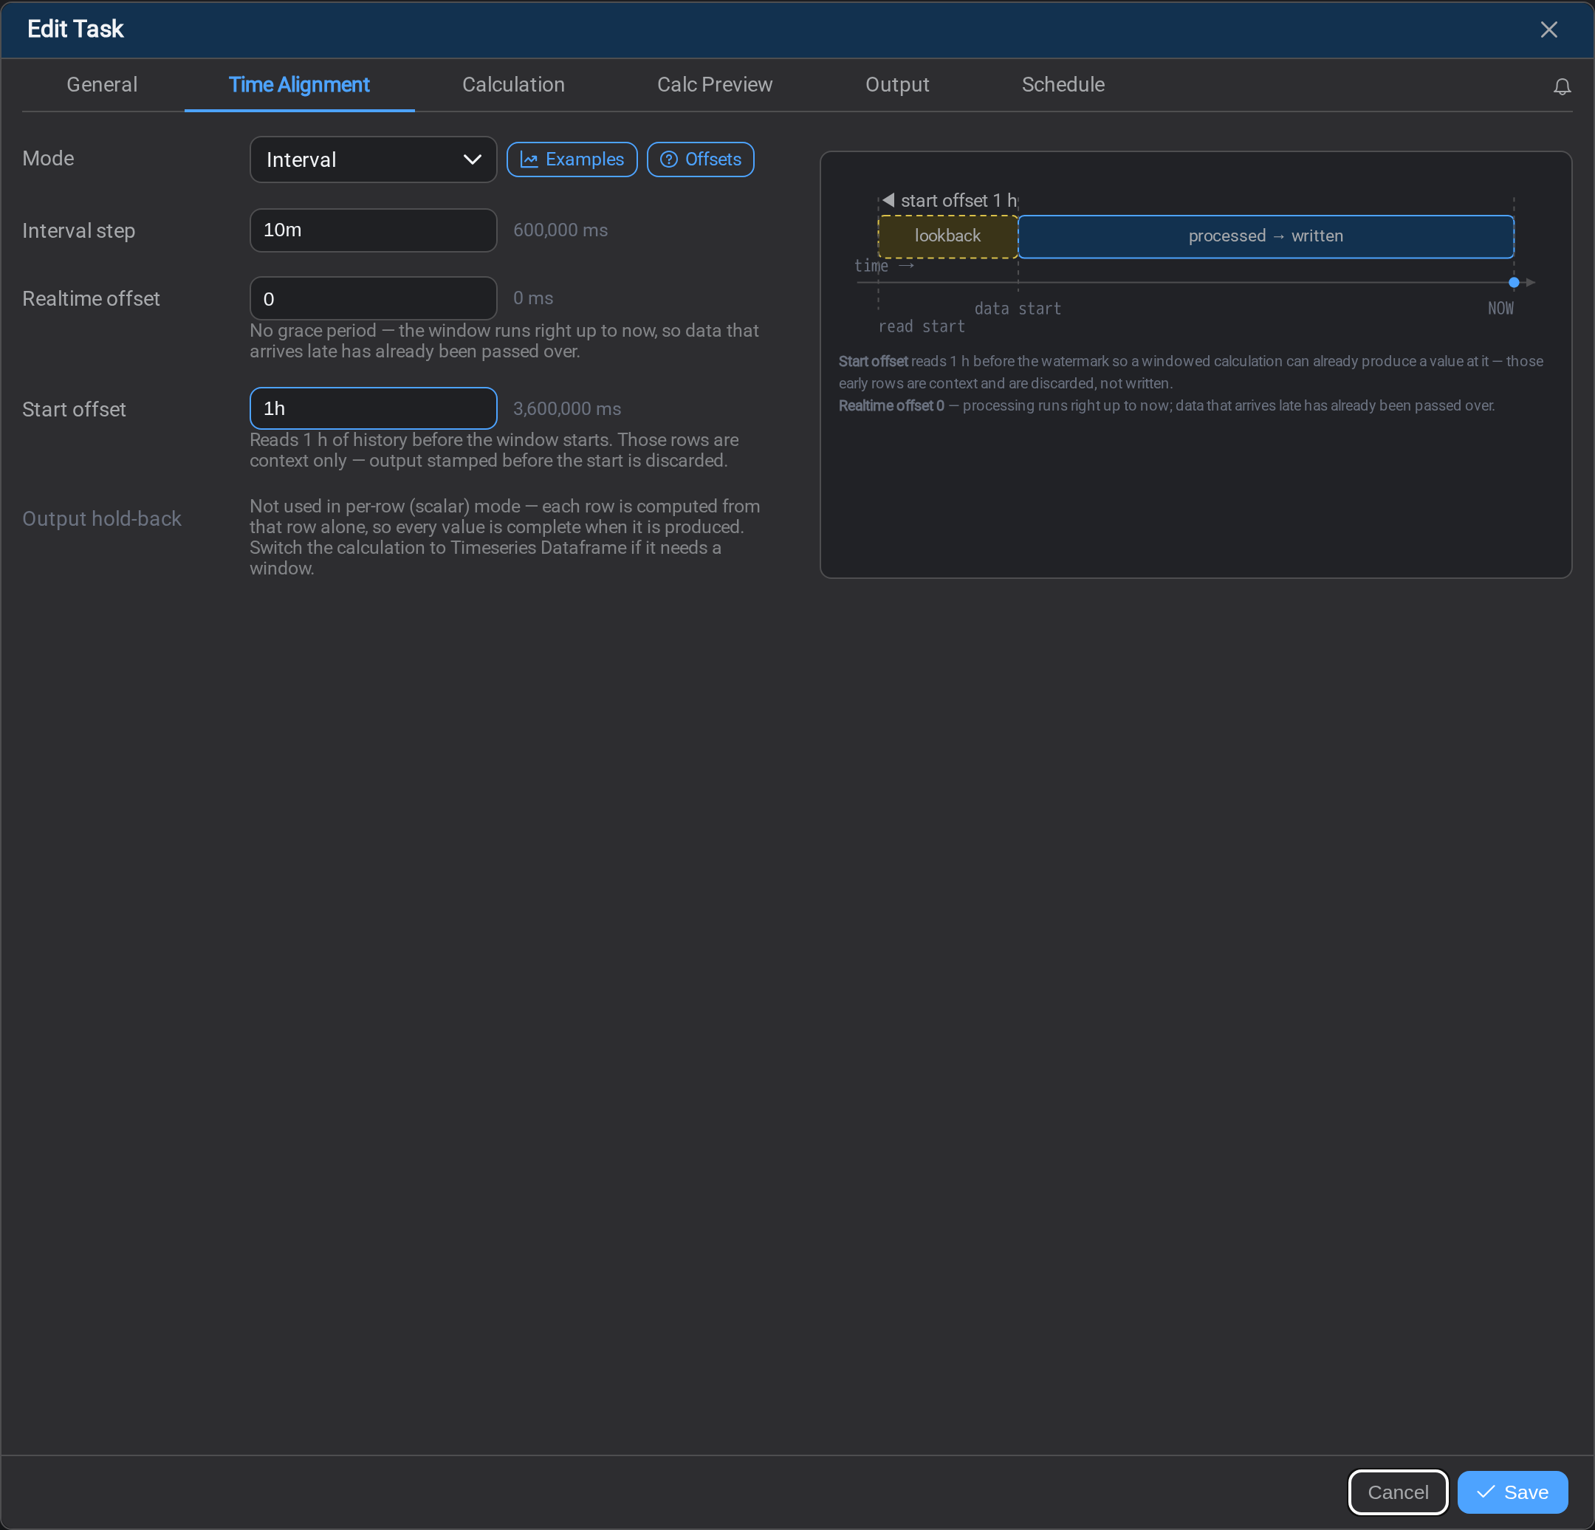Click the 'Start offset' field label
The image size is (1595, 1530).
(x=74, y=409)
